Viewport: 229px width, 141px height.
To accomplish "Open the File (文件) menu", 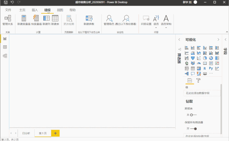I will 8,10.
